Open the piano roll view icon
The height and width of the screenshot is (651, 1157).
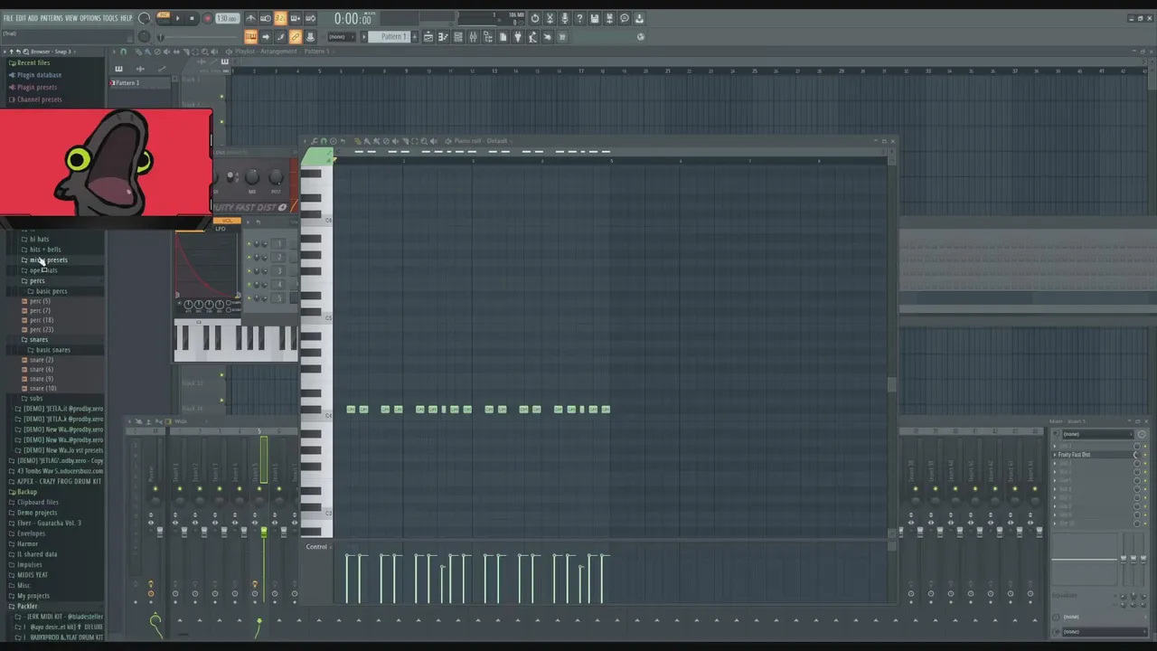[x=443, y=36]
